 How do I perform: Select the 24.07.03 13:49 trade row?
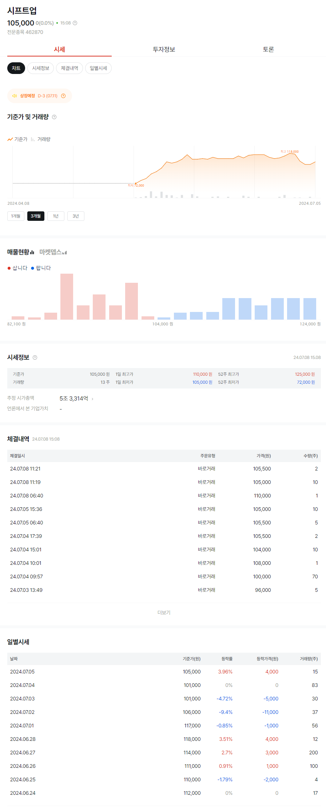(x=164, y=590)
